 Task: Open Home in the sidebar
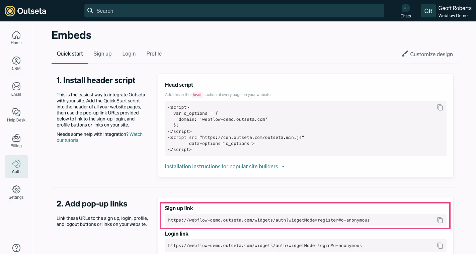click(16, 37)
